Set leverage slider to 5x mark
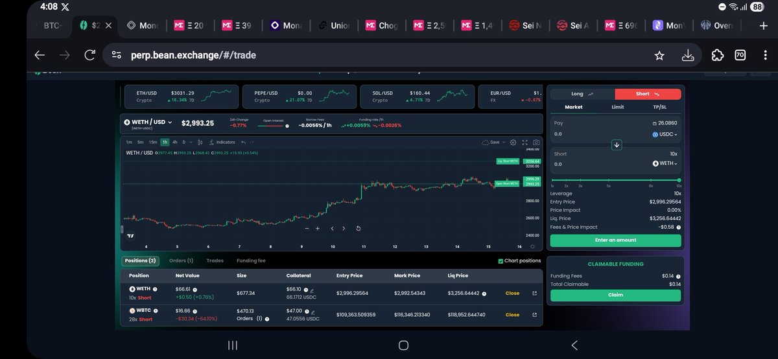This screenshot has height=359, width=778. tap(608, 180)
